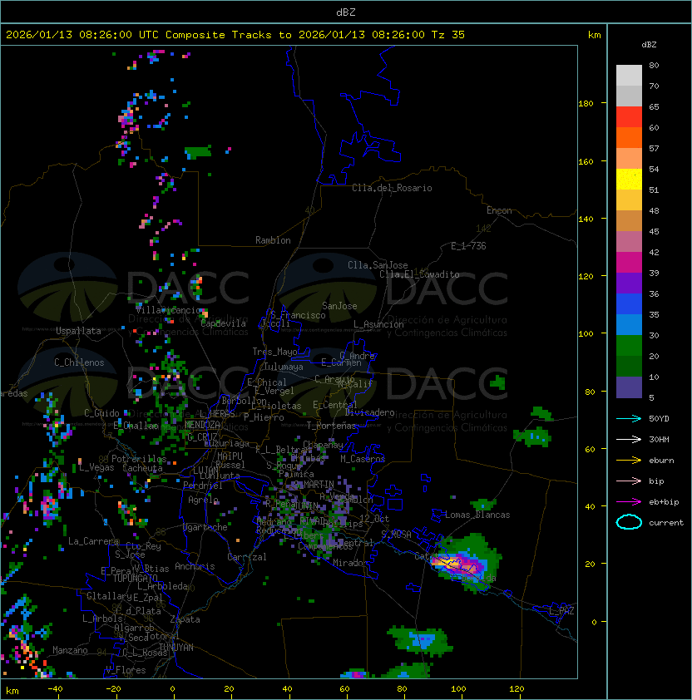The image size is (692, 700).
Task: Click the yellow eburn arrow legend icon
Action: 629,460
